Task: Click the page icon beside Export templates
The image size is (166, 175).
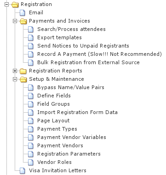Action: 31,38
